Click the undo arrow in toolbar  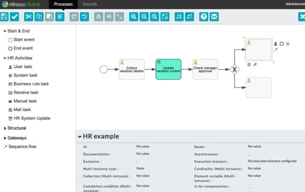84,17
